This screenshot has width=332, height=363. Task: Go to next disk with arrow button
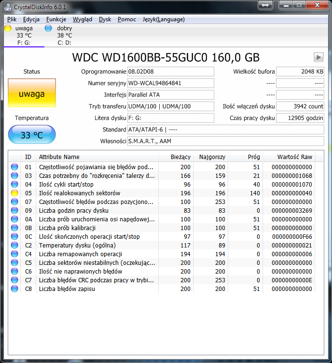pos(318,57)
